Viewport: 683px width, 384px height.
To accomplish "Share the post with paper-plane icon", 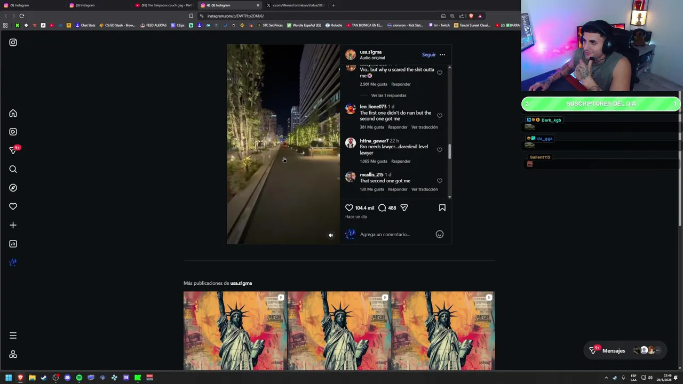I will 404,208.
